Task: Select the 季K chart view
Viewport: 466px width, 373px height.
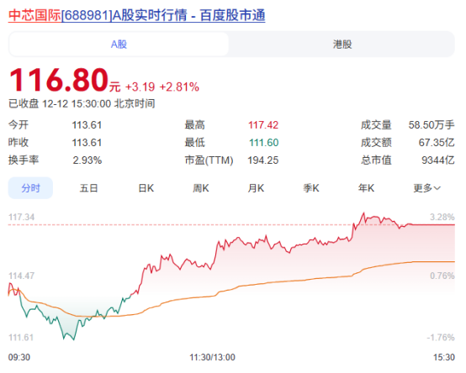Action: pos(311,188)
